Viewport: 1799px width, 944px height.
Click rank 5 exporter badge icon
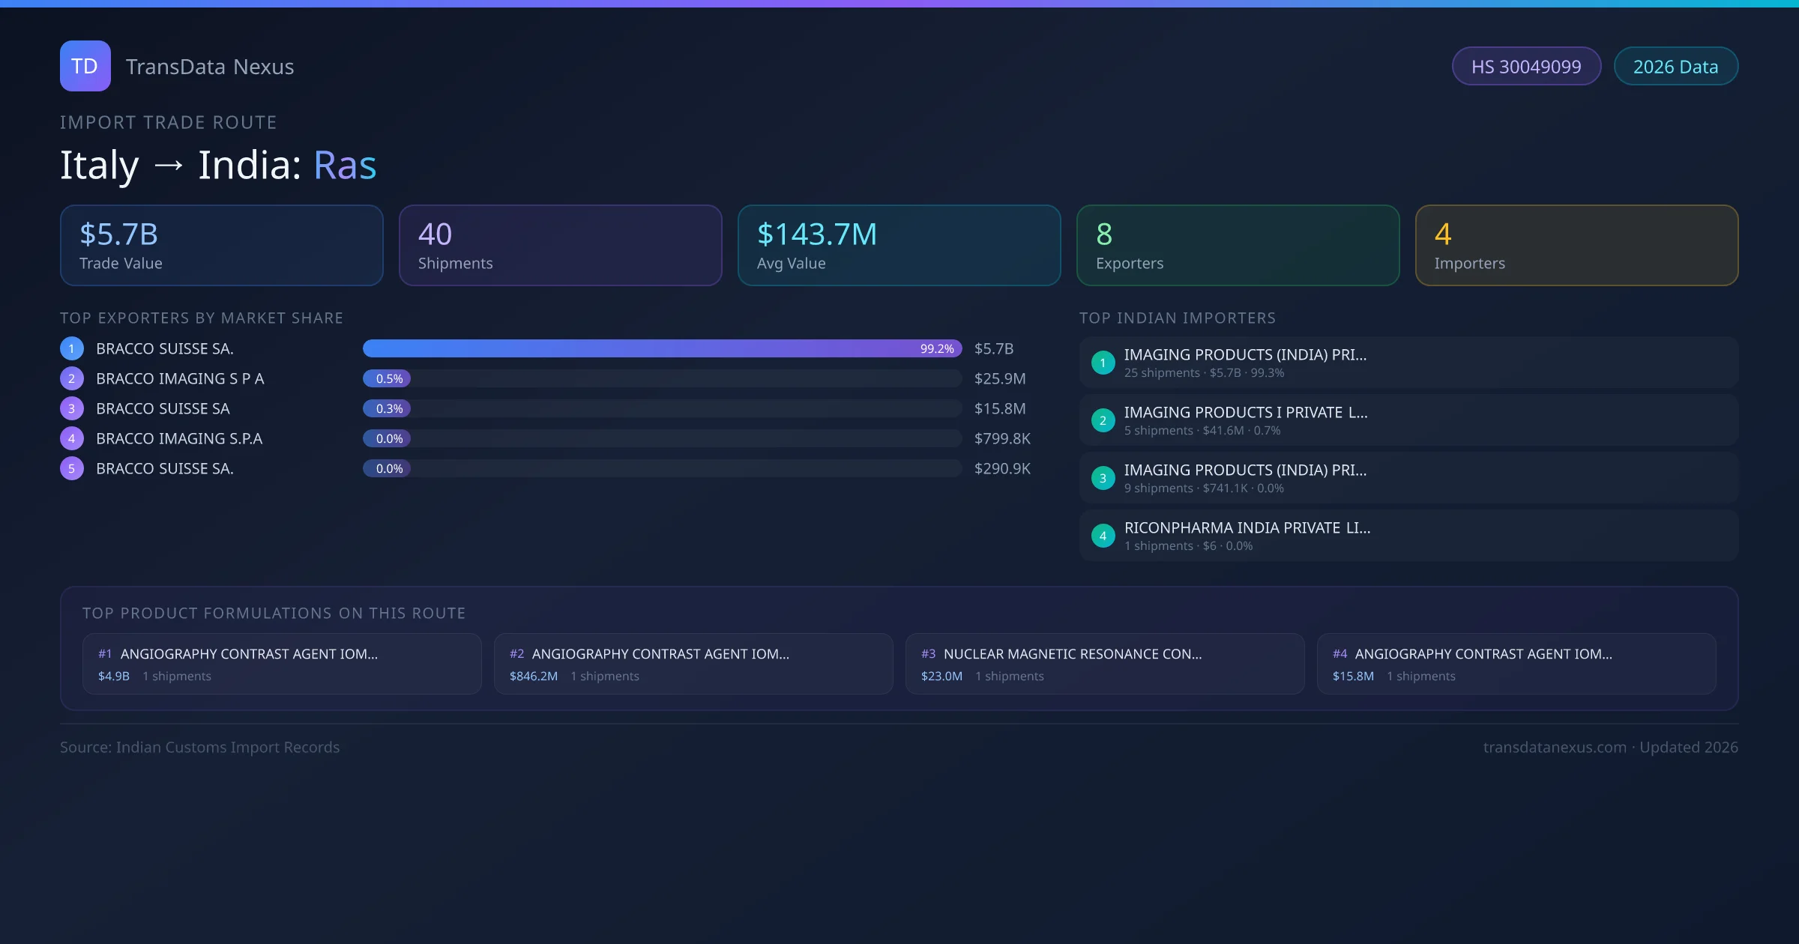click(72, 468)
